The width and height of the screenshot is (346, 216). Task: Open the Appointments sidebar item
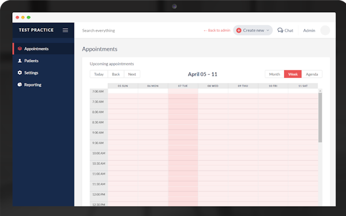click(43, 49)
